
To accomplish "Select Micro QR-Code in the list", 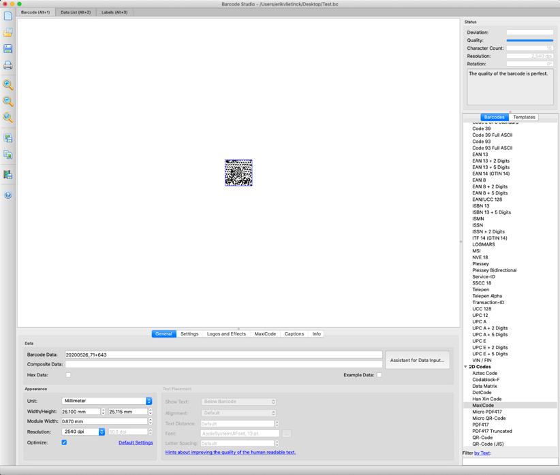I will [x=489, y=419].
